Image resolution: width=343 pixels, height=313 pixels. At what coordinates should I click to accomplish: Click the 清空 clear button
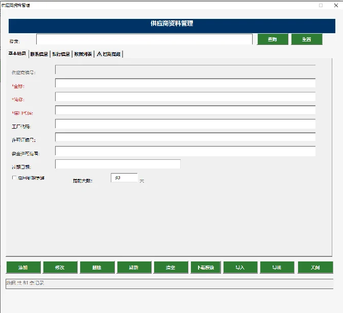coord(171,267)
